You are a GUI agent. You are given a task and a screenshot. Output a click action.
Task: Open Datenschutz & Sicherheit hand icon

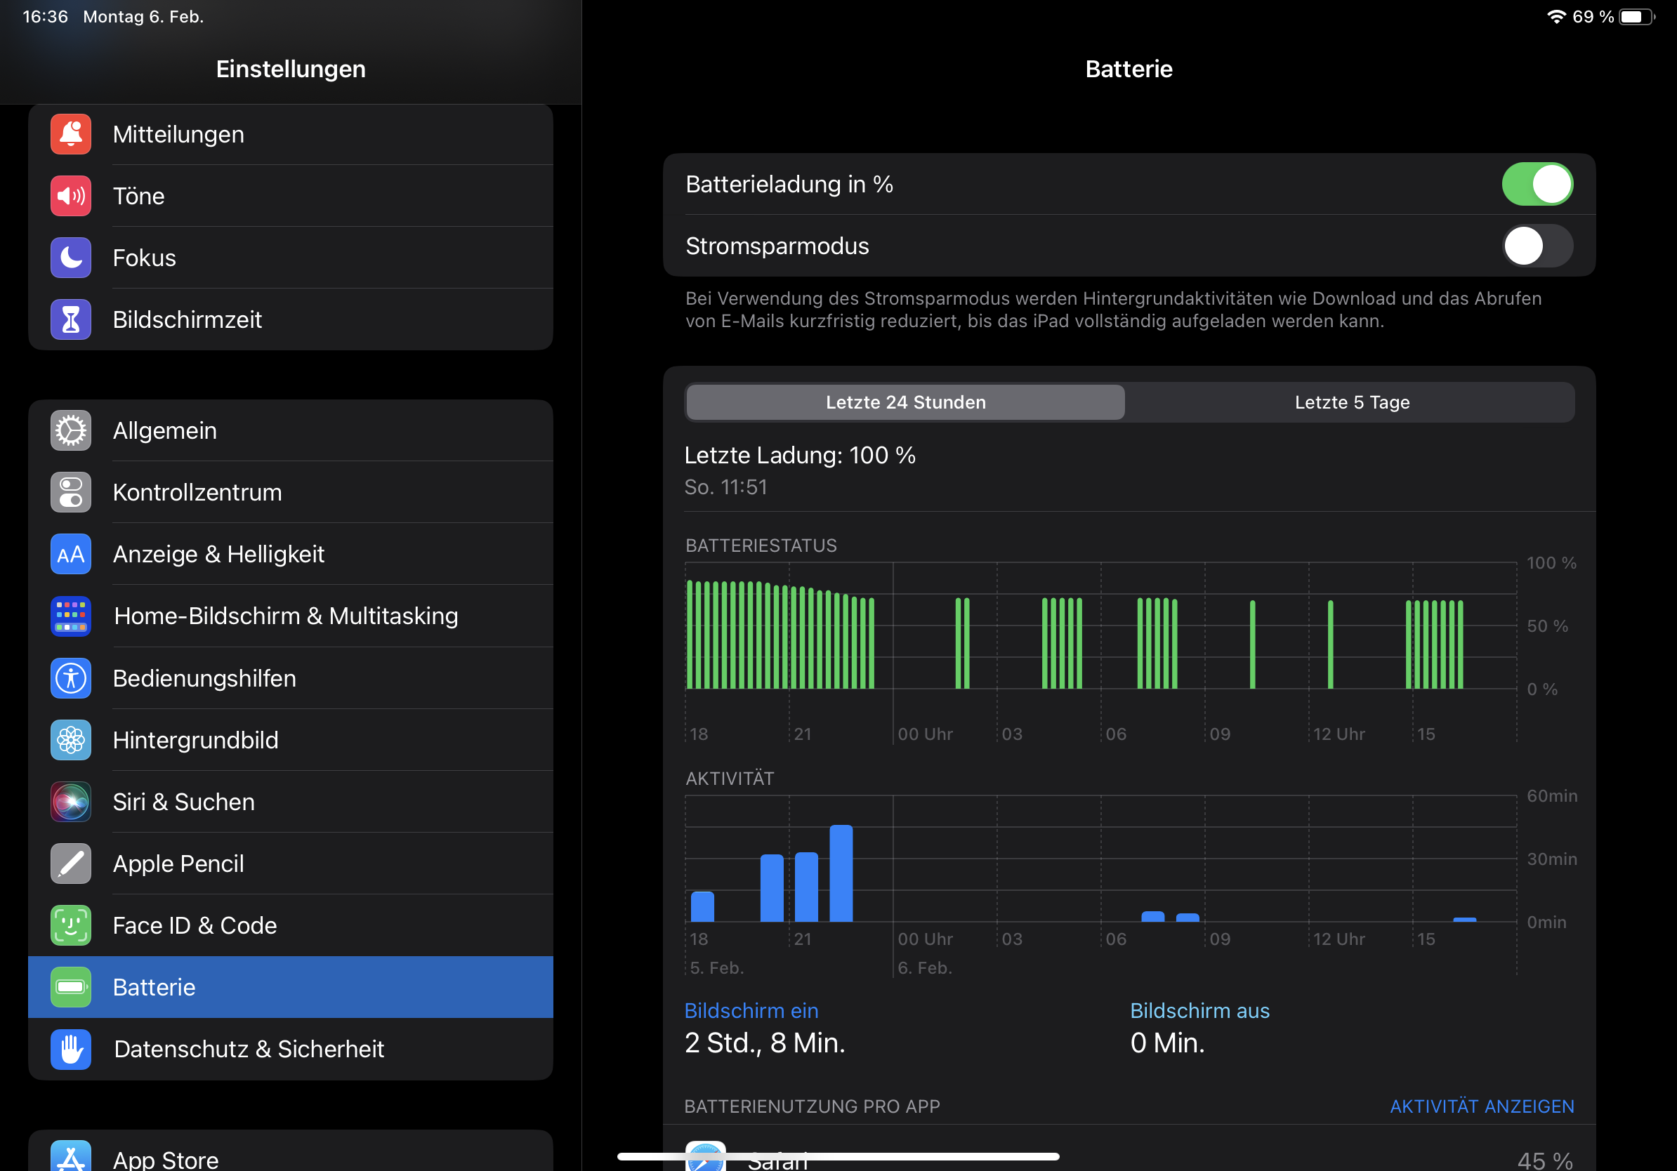click(71, 1049)
